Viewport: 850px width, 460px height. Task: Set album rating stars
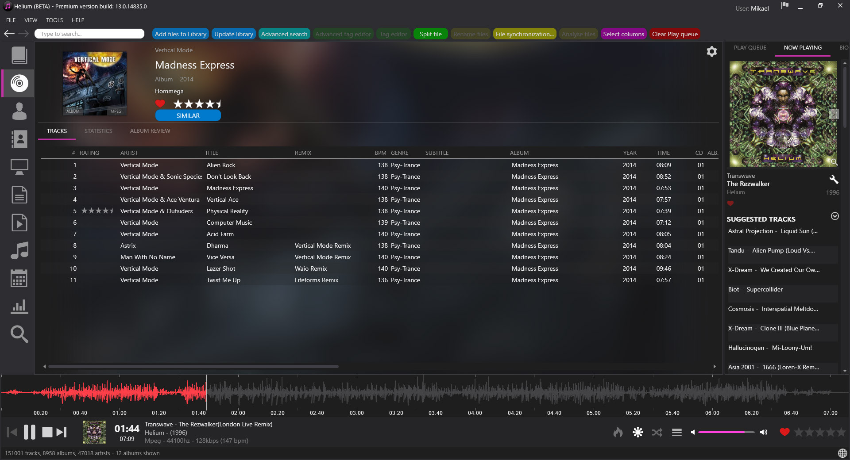[197, 104]
